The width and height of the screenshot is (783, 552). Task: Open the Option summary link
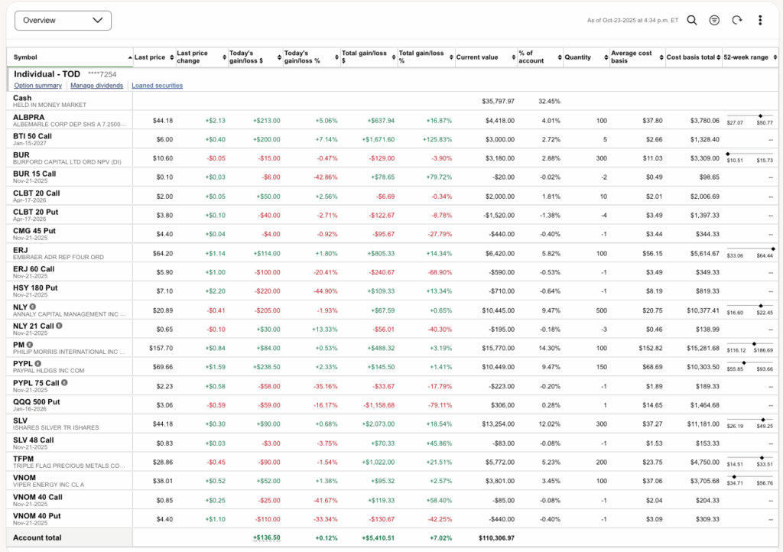point(37,86)
